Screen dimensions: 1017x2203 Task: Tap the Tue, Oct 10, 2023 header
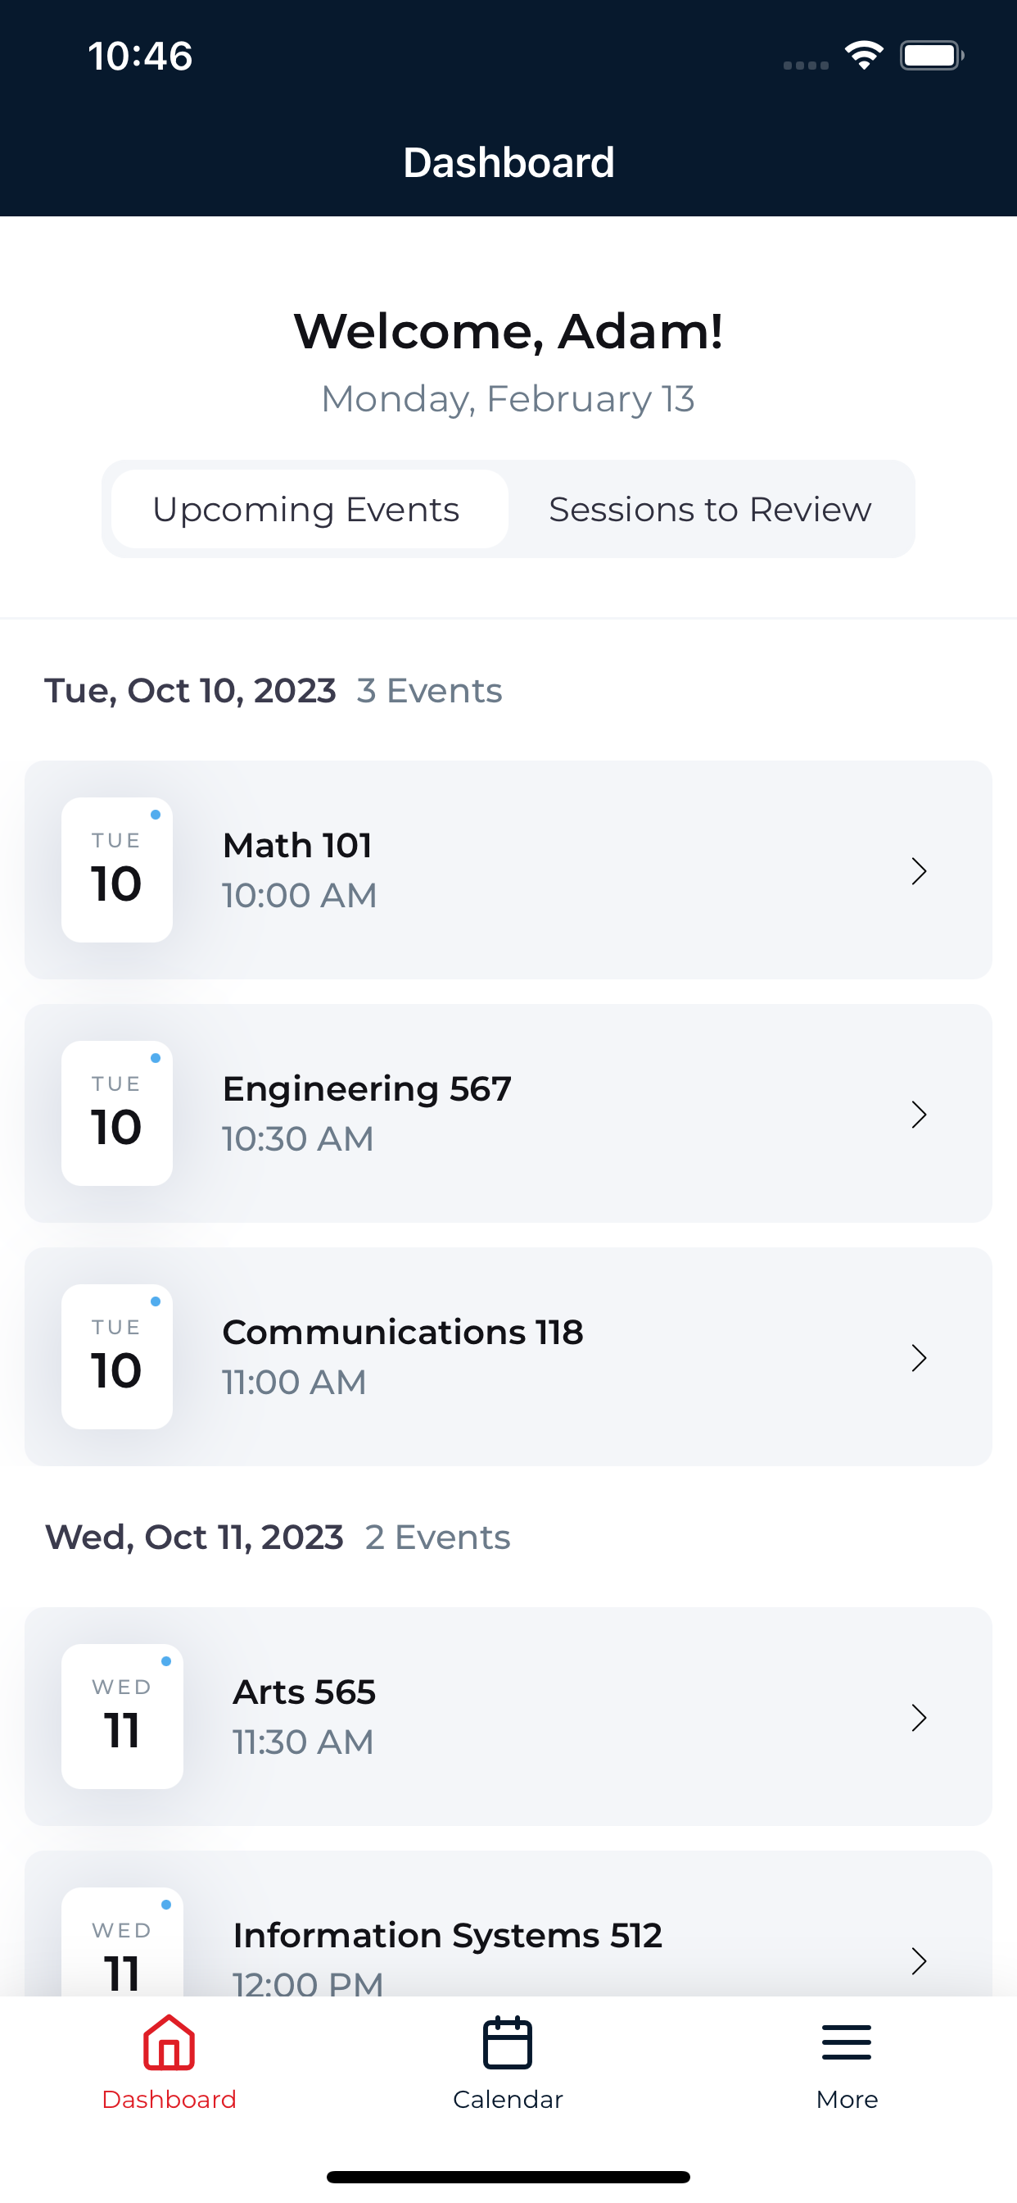click(x=190, y=691)
